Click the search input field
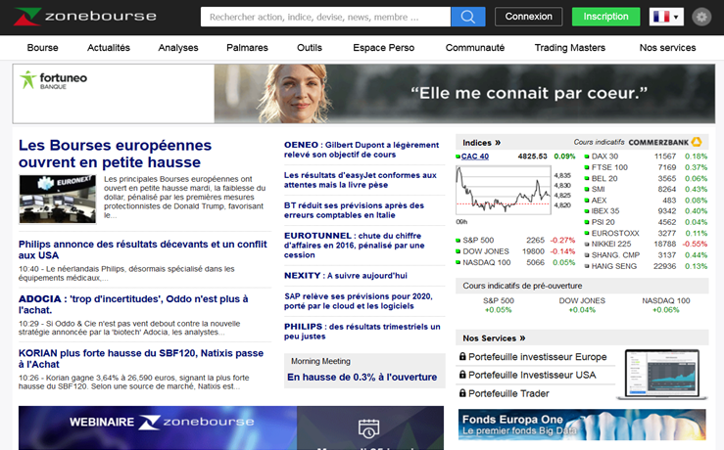 pos(325,17)
